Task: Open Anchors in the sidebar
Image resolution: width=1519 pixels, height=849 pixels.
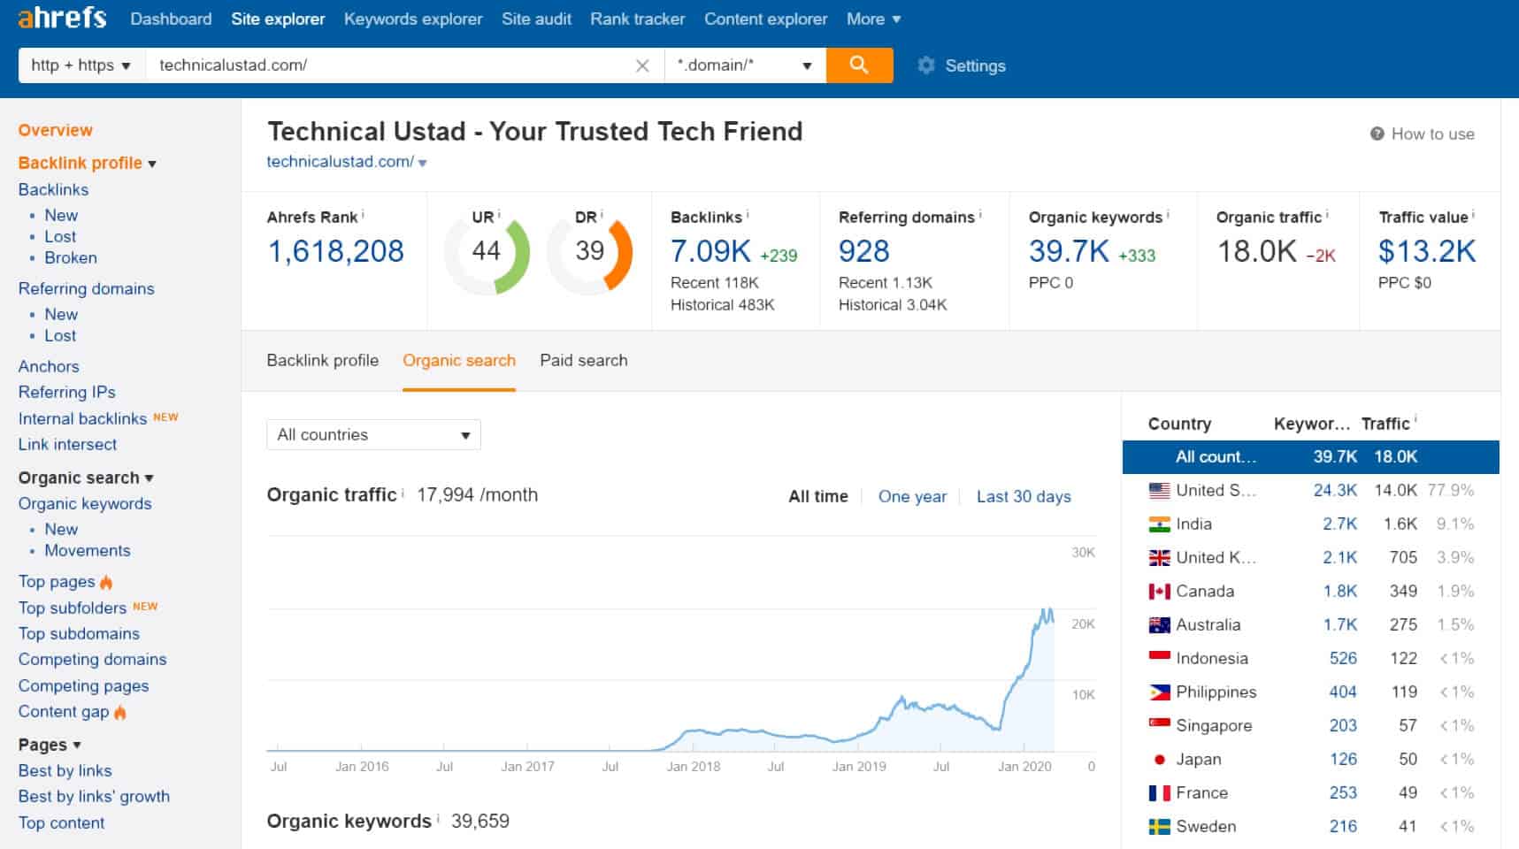Action: [x=49, y=366]
